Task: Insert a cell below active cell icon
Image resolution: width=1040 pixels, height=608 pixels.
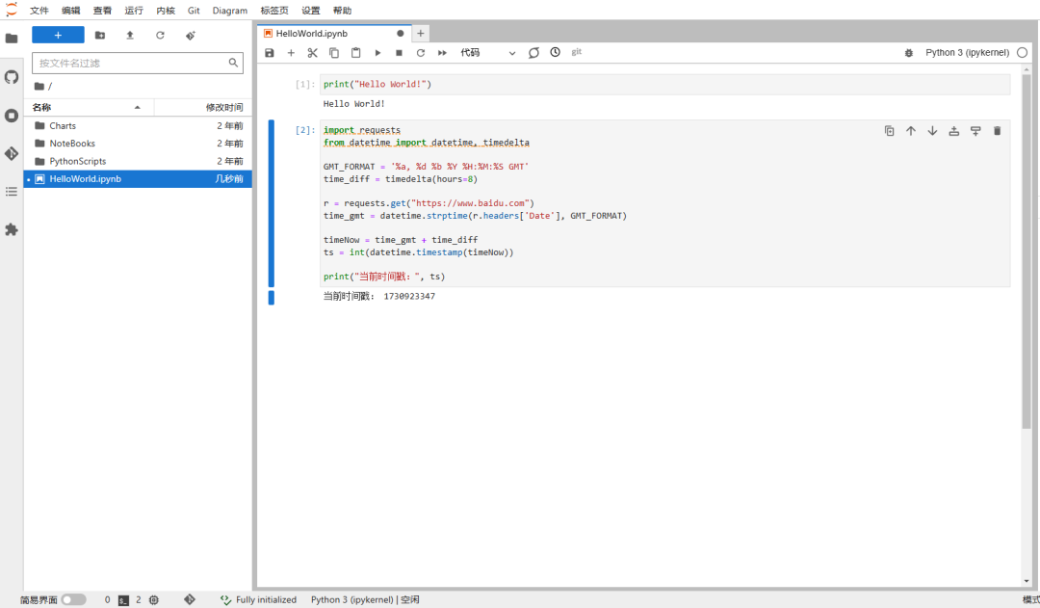Action: tap(975, 131)
